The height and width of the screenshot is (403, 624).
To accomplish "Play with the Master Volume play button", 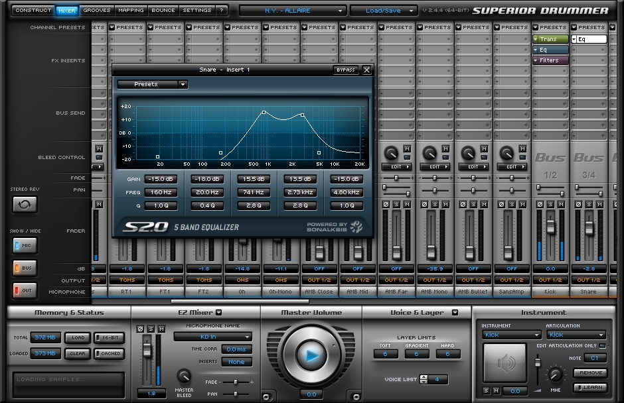I will click(311, 355).
